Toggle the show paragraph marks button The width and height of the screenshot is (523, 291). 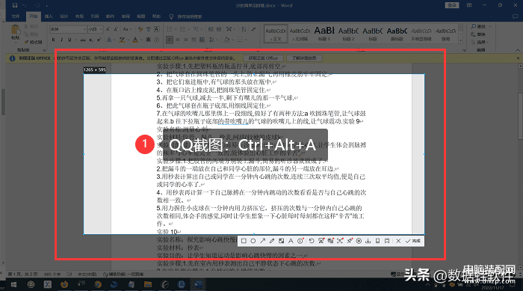253,29
